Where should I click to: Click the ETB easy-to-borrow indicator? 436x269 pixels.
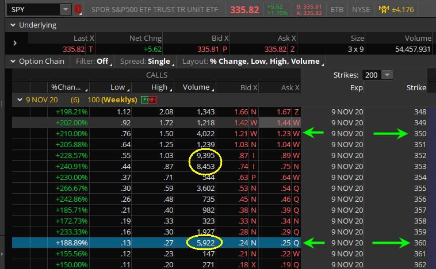click(x=336, y=10)
